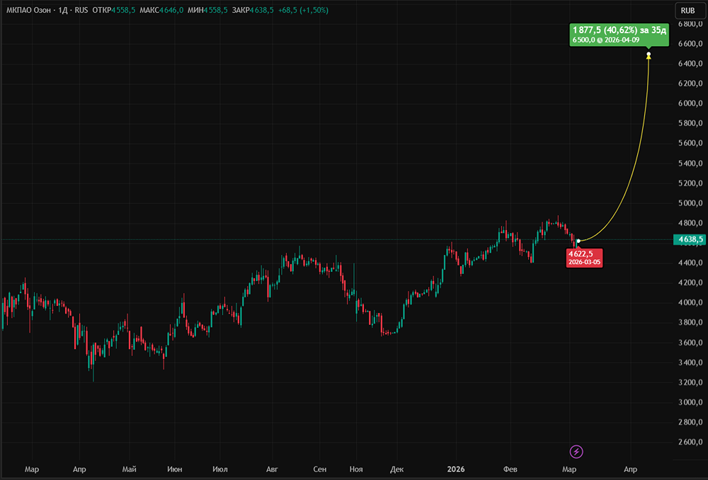The height and width of the screenshot is (480, 708).
Task: Click the Июл label on time axis
Action: (x=220, y=469)
